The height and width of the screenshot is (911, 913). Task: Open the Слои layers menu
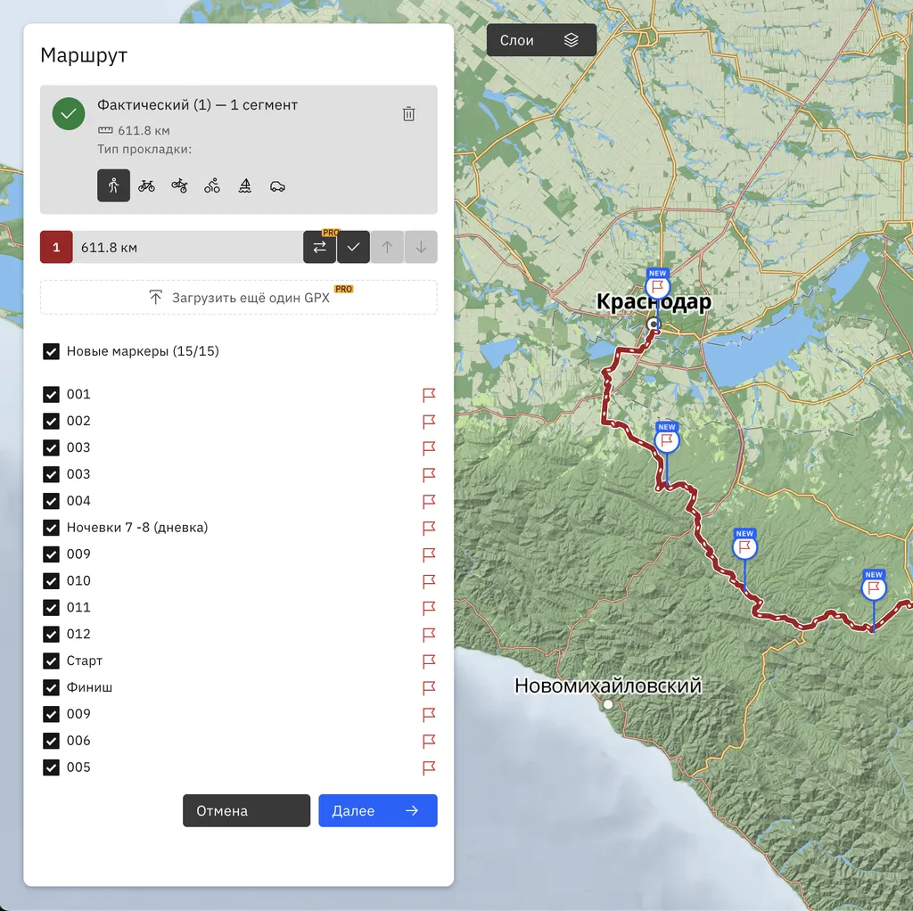[541, 40]
